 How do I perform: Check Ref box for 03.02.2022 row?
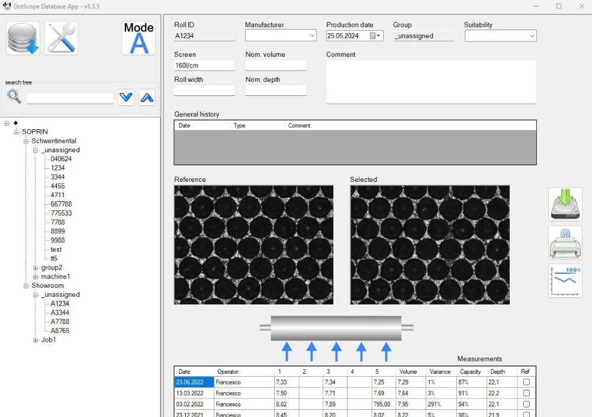tap(526, 404)
